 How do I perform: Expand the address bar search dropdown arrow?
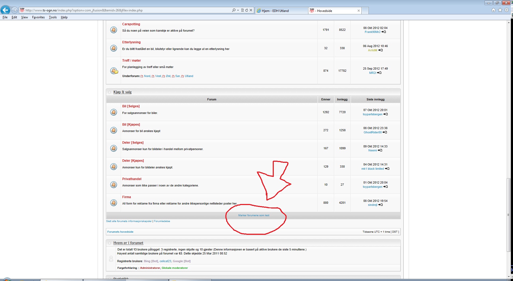tap(238, 10)
